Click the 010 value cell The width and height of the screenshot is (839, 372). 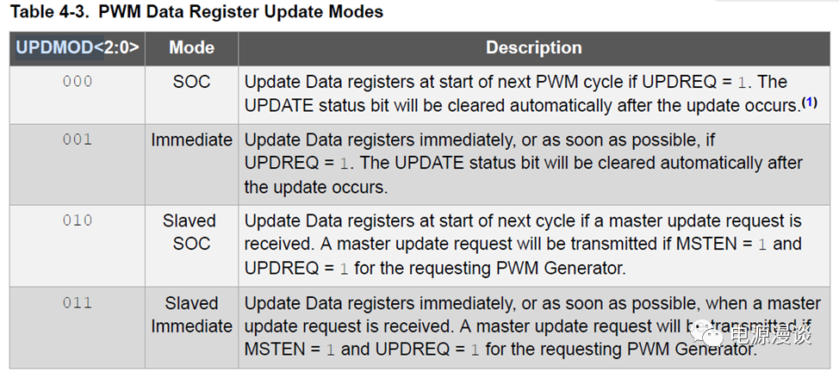coord(78,220)
